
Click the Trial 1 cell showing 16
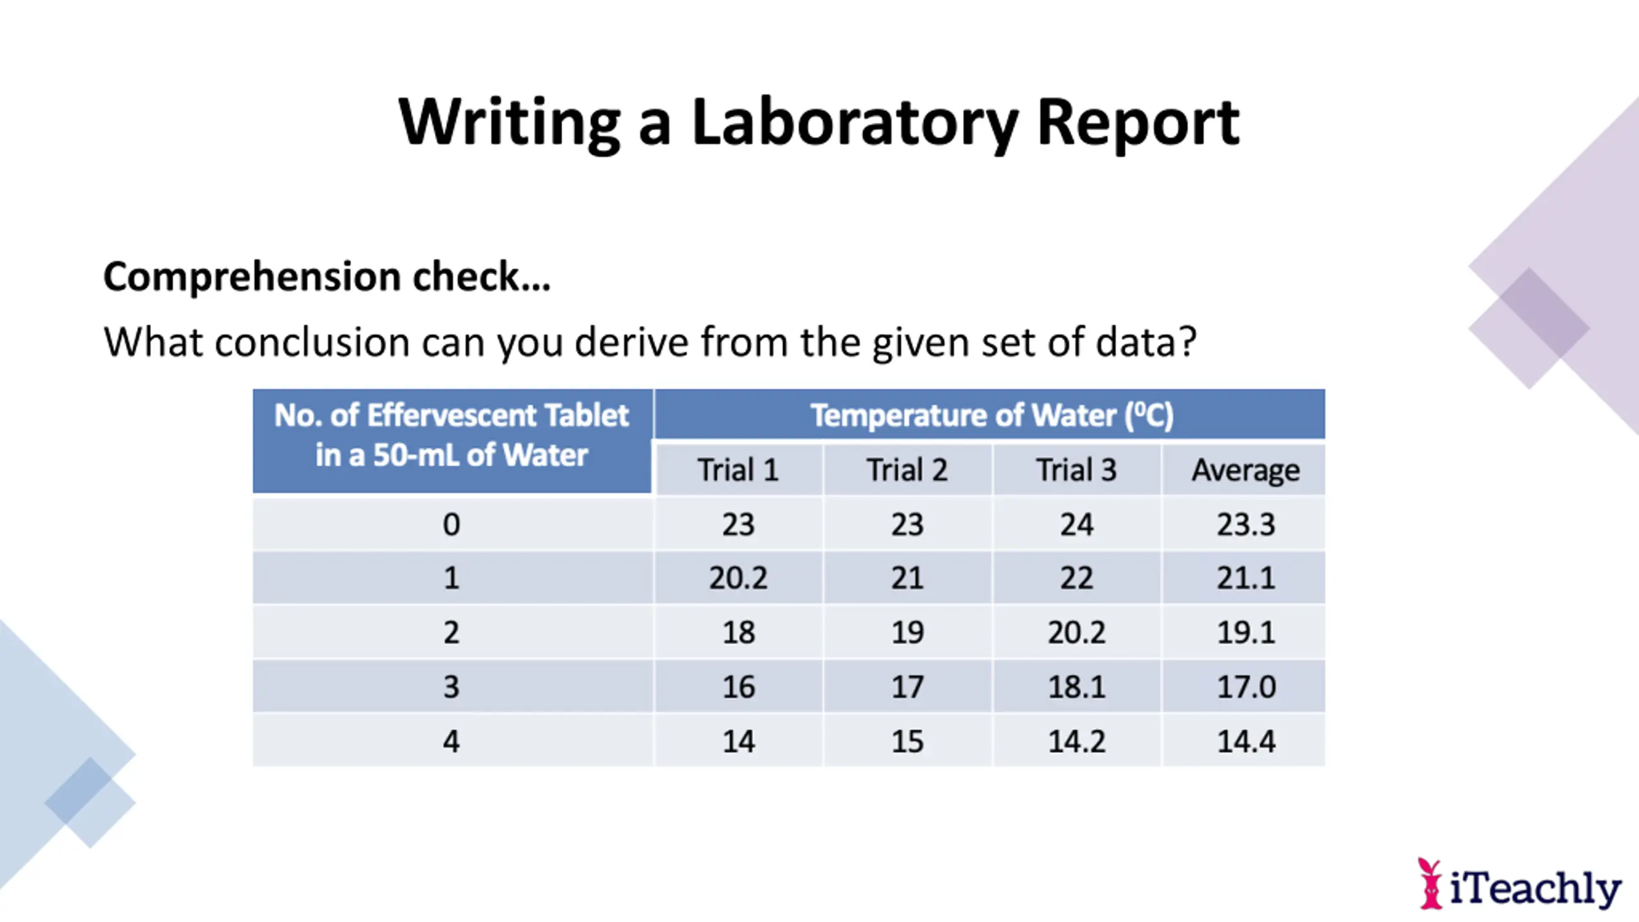[738, 687]
